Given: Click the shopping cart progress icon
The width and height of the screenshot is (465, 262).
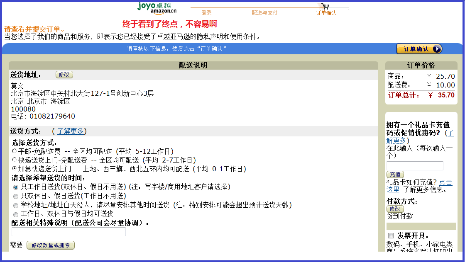Looking at the screenshot, I should click(325, 6).
